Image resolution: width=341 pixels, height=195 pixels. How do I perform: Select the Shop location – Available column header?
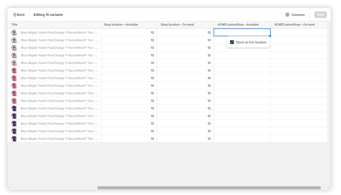(x=121, y=25)
